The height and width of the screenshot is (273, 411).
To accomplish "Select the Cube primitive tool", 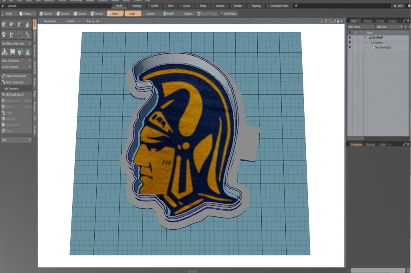I will [x=4, y=25].
